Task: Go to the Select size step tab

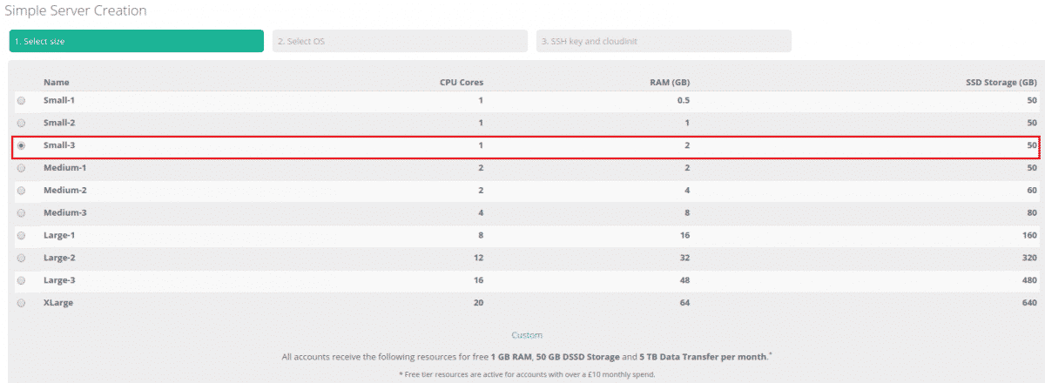Action: 136,41
